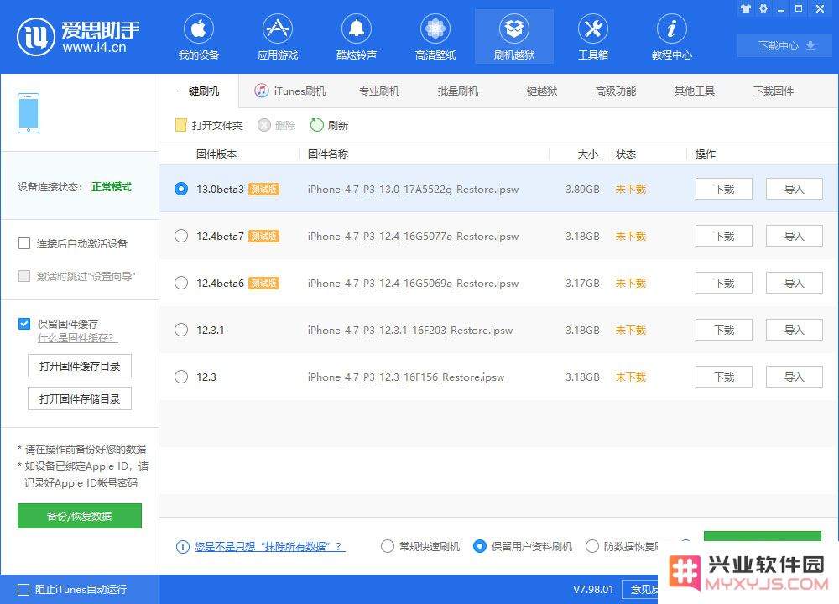The image size is (839, 604).
Task: Toggle 保留固件缓存 checkbox
Action: point(24,324)
